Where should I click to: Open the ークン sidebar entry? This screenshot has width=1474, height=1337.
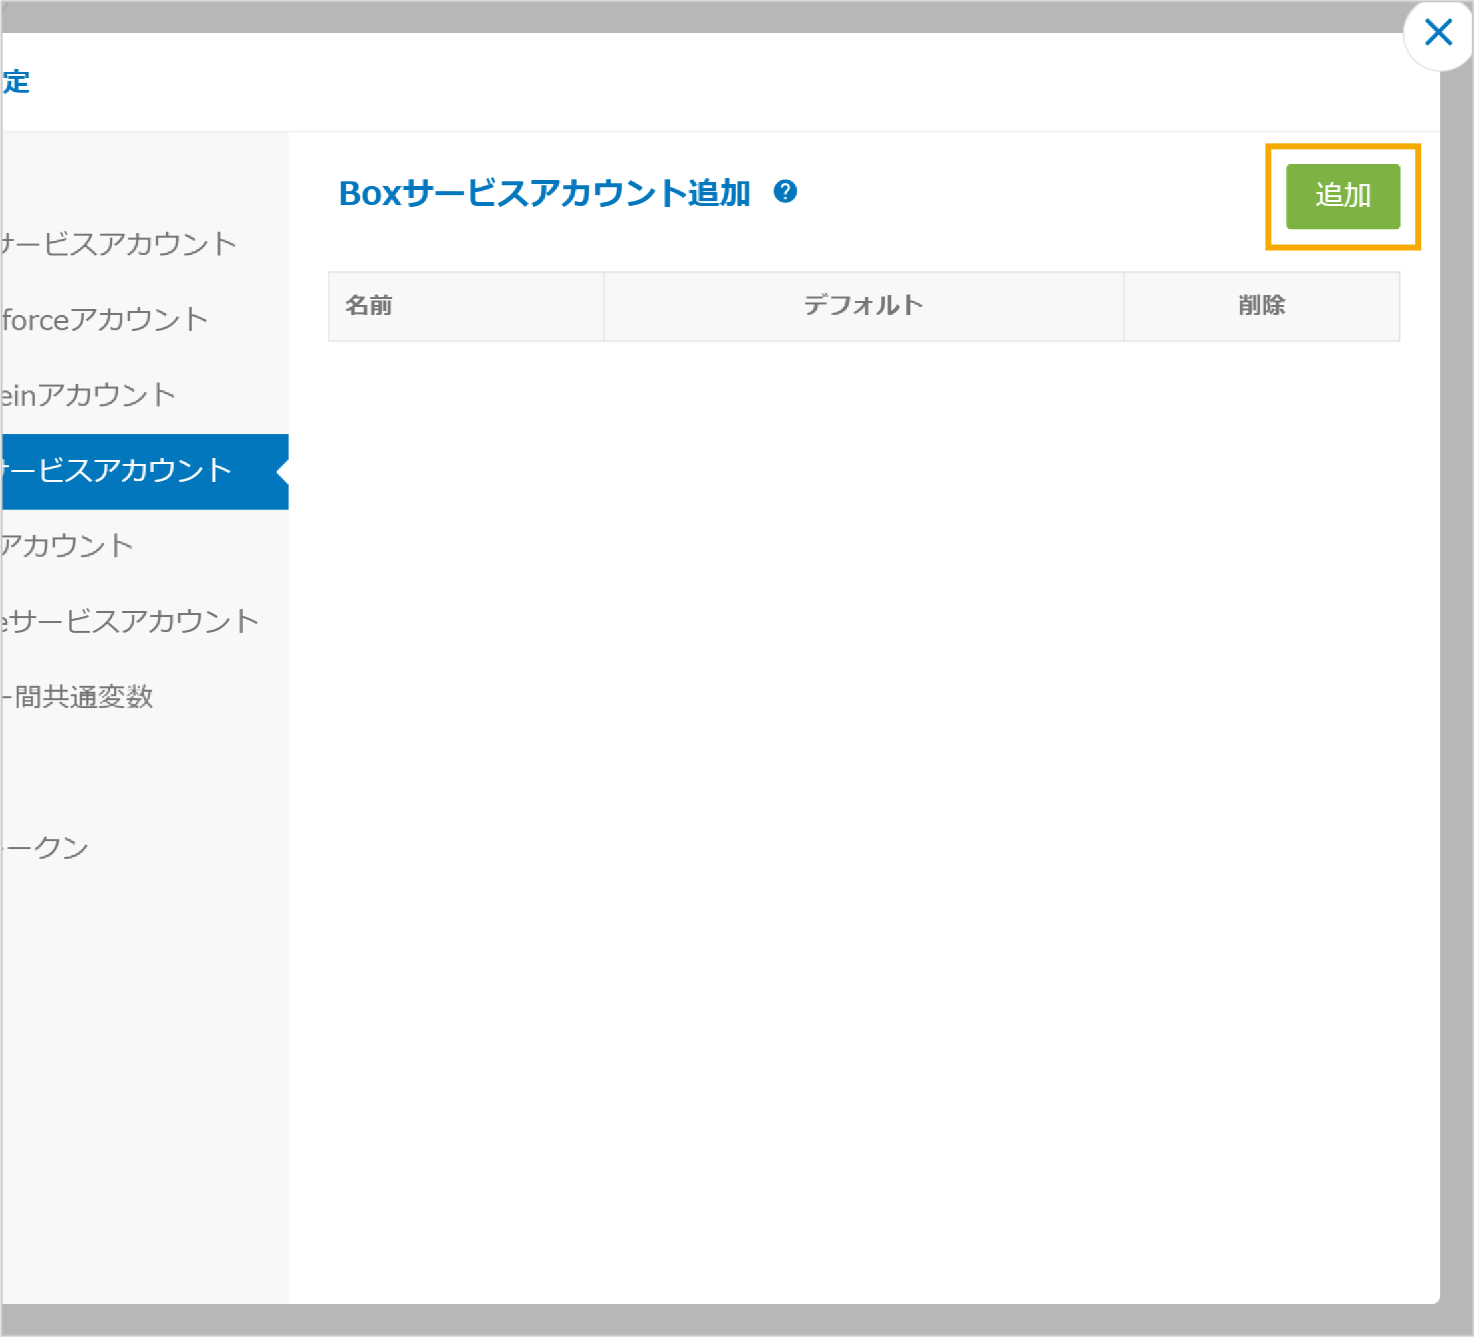coord(45,848)
